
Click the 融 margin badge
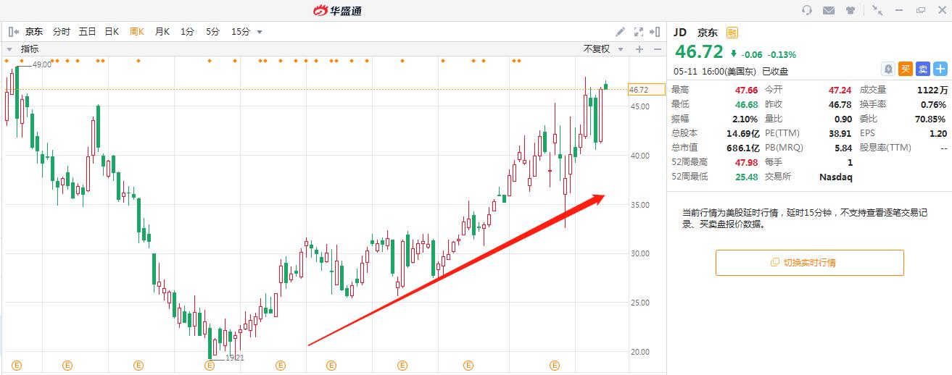pyautogui.click(x=732, y=32)
